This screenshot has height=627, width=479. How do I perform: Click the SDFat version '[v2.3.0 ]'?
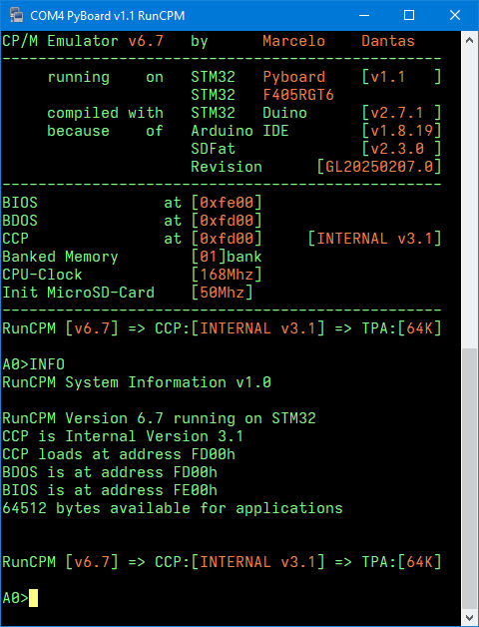401,149
